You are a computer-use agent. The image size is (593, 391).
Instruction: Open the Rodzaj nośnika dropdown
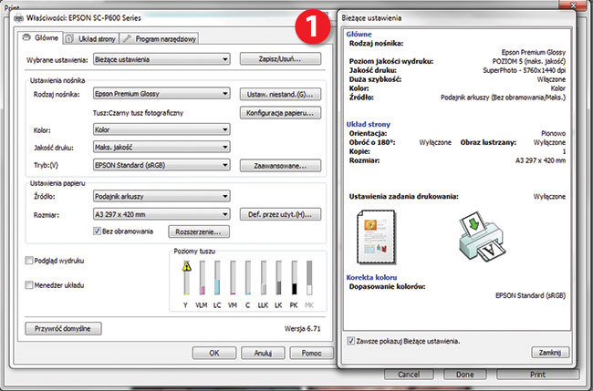(160, 94)
